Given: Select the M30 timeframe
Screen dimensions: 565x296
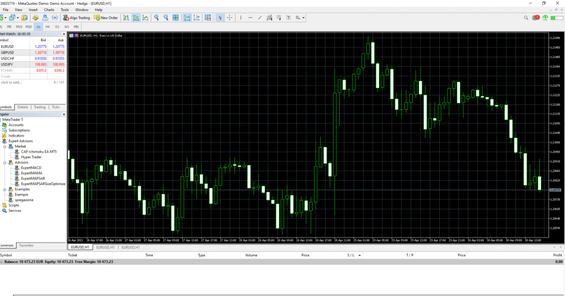Looking at the screenshot, I should [x=29, y=26].
